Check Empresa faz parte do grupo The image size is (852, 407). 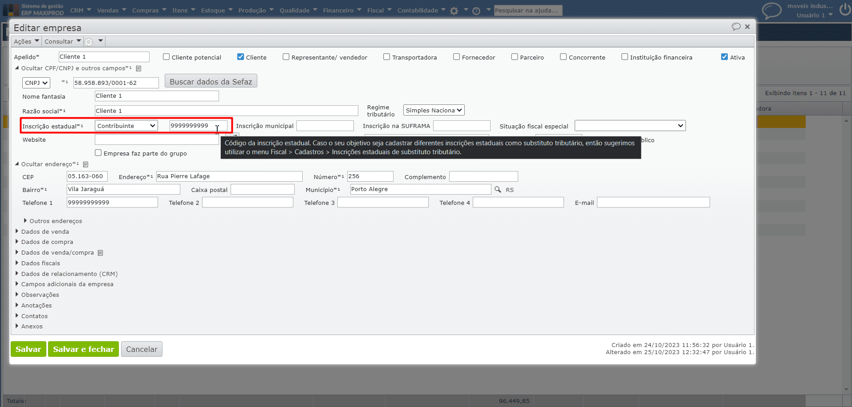tap(98, 153)
